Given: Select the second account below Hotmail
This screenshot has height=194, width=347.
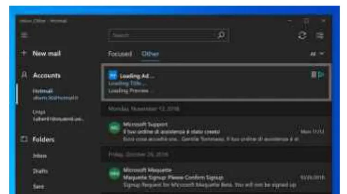Looking at the screenshot, I should tap(58, 115).
